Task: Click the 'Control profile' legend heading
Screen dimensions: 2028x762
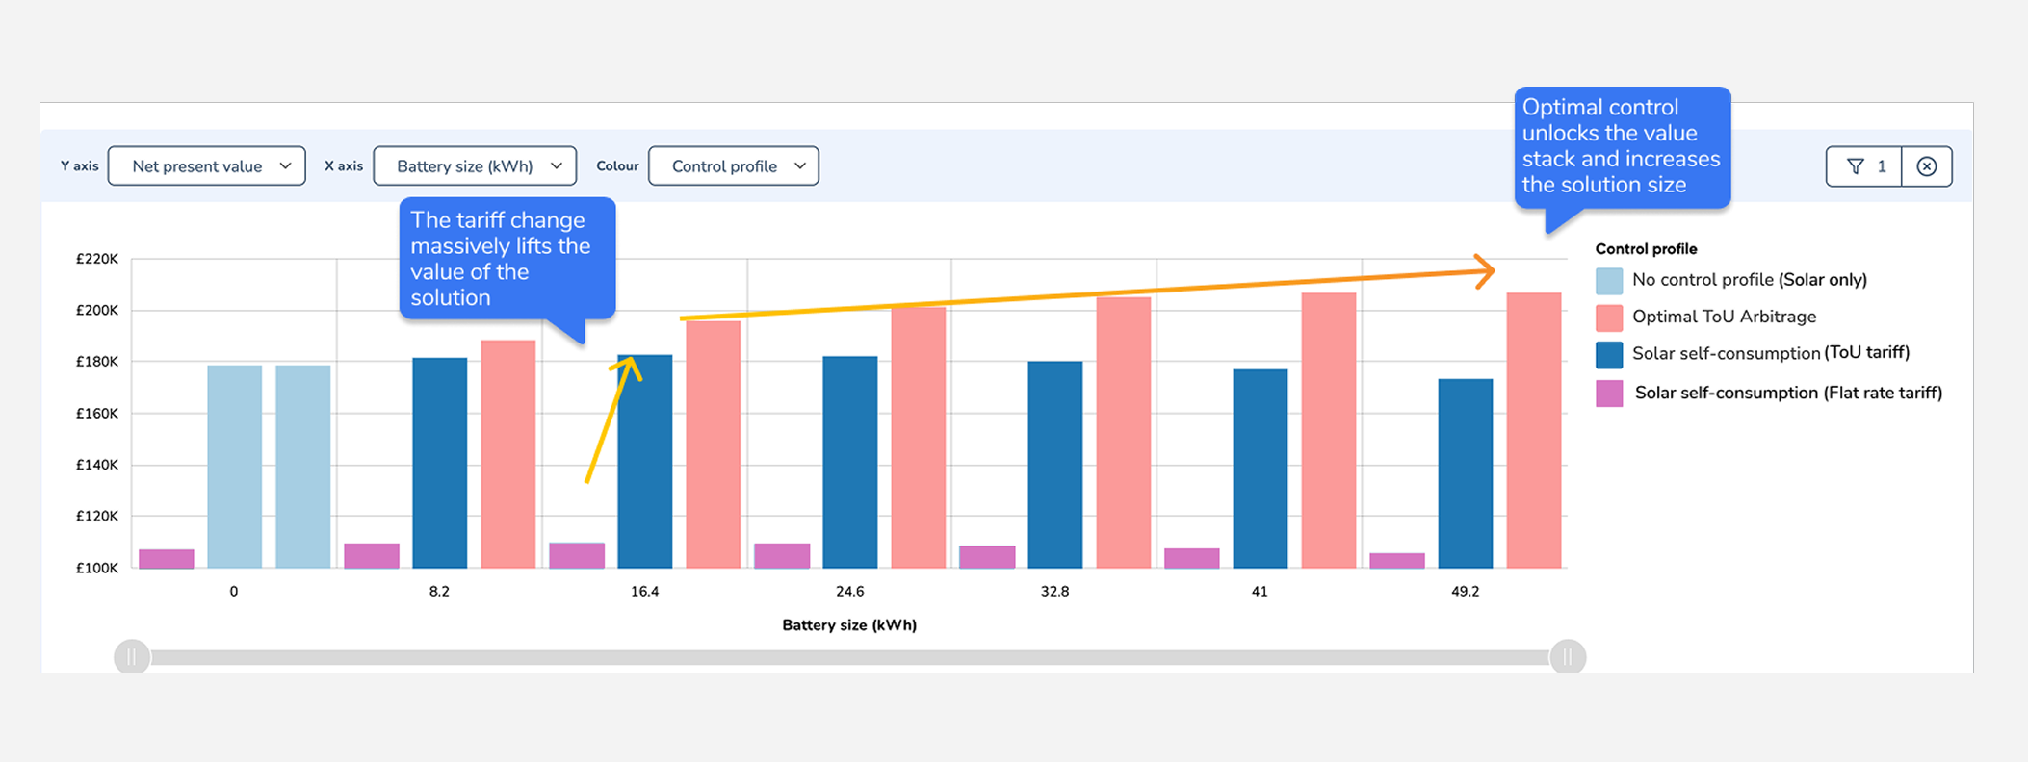Action: coord(1646,249)
